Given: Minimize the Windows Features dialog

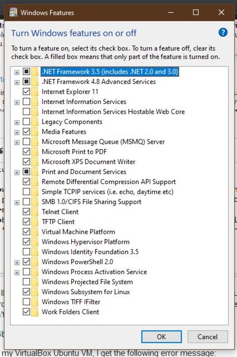Looking at the screenshot, I should click(x=171, y=12).
